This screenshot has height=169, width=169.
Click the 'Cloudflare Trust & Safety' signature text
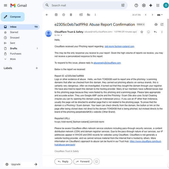tap(67, 151)
